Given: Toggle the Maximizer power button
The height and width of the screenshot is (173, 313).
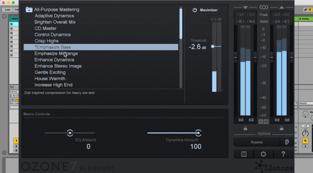Looking at the screenshot, I should pos(195,10).
